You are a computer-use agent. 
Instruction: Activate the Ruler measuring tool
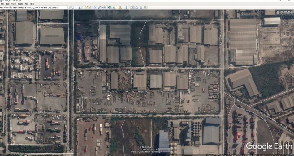pos(126,7)
